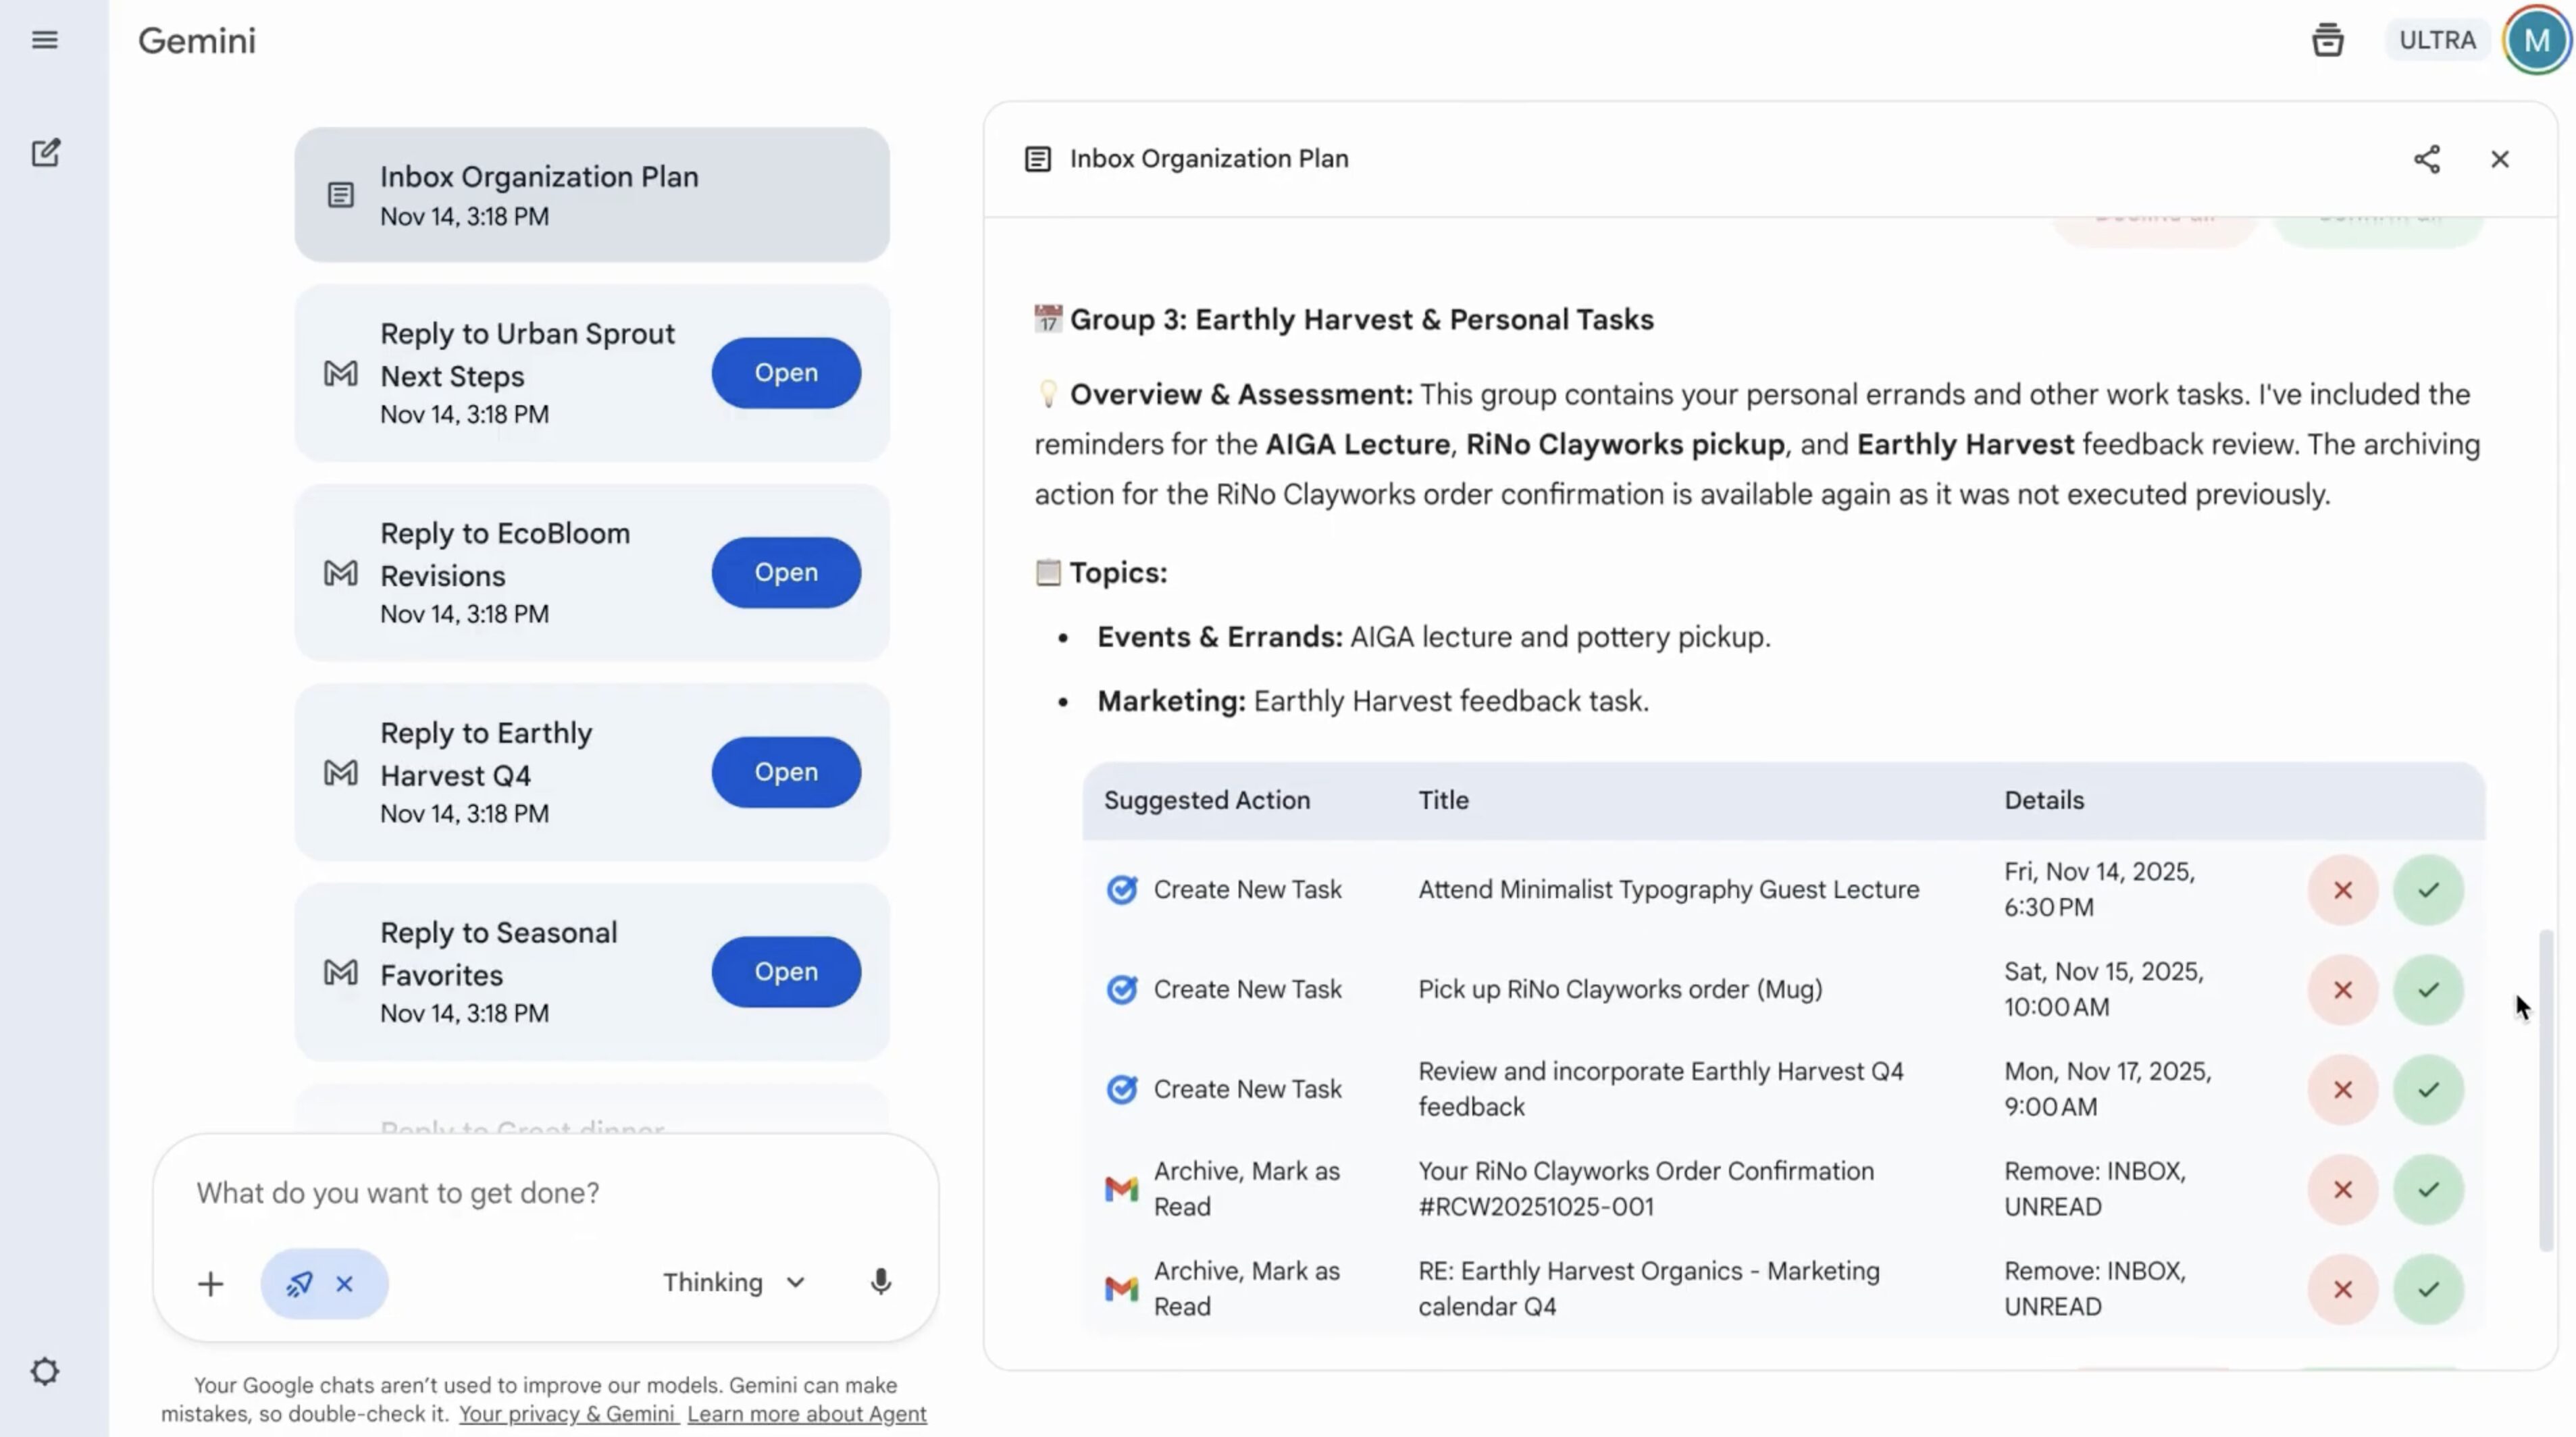
Task: Click the plan panel vertical scrollbar
Action: pos(2545,1090)
